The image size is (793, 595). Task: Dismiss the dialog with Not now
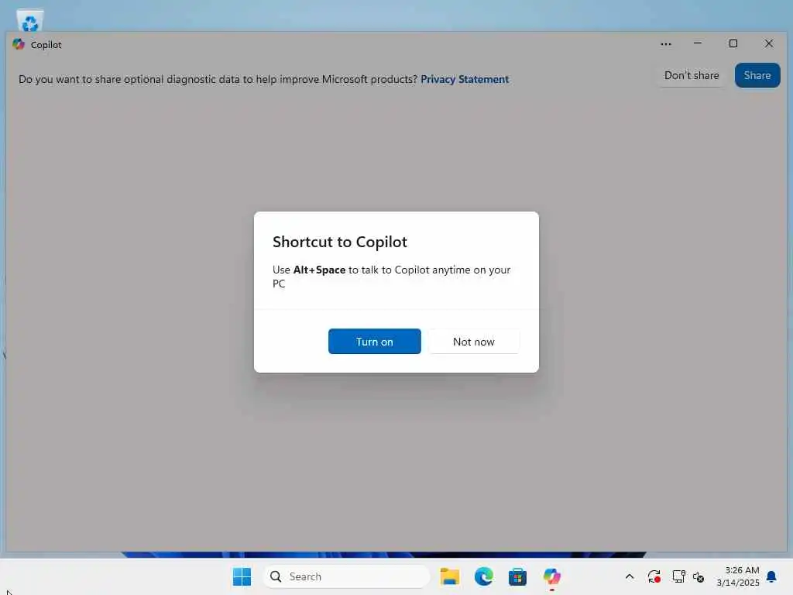pyautogui.click(x=474, y=342)
